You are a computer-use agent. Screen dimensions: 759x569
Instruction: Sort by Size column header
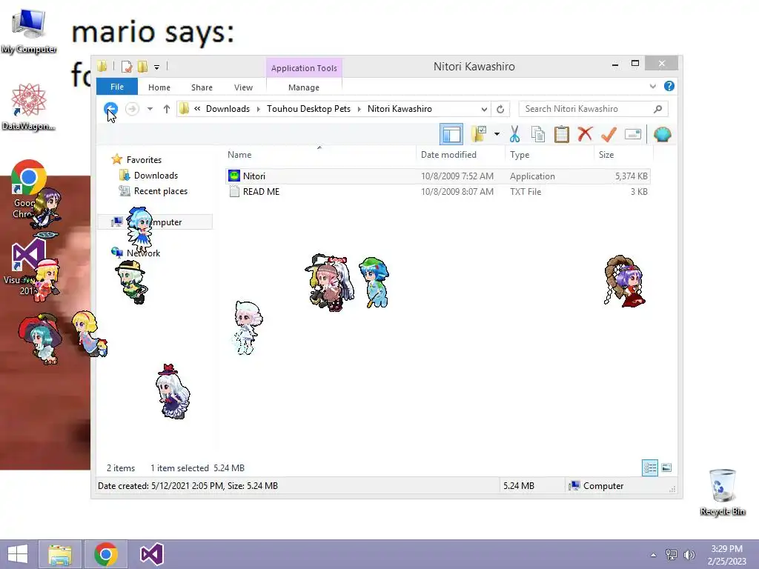pos(623,154)
